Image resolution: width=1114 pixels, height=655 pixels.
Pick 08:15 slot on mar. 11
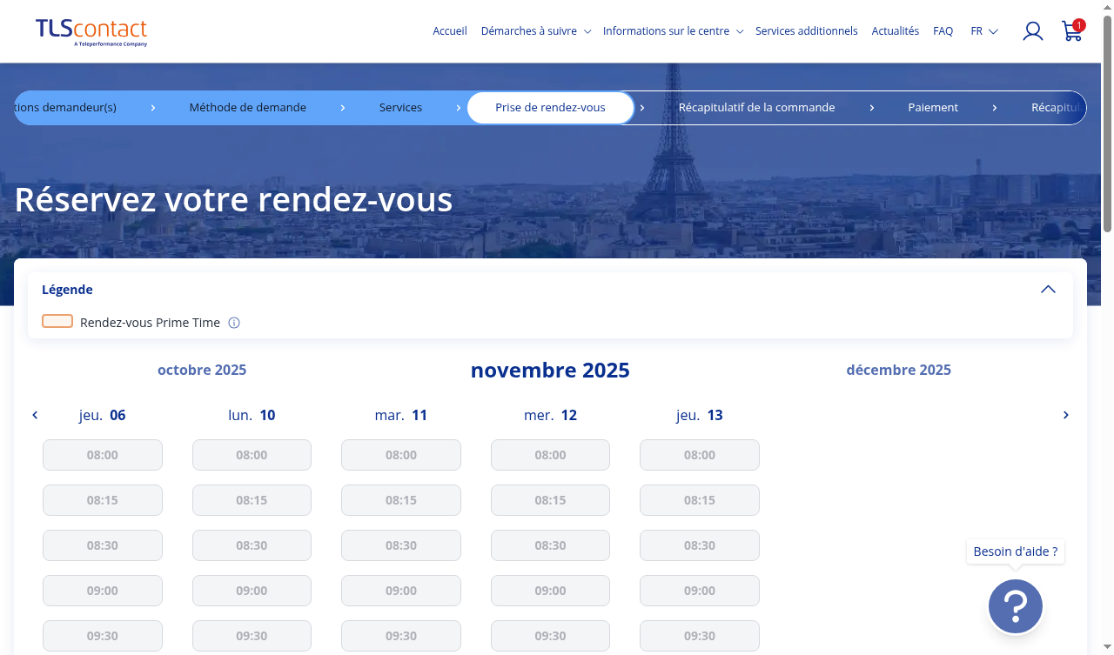point(401,500)
